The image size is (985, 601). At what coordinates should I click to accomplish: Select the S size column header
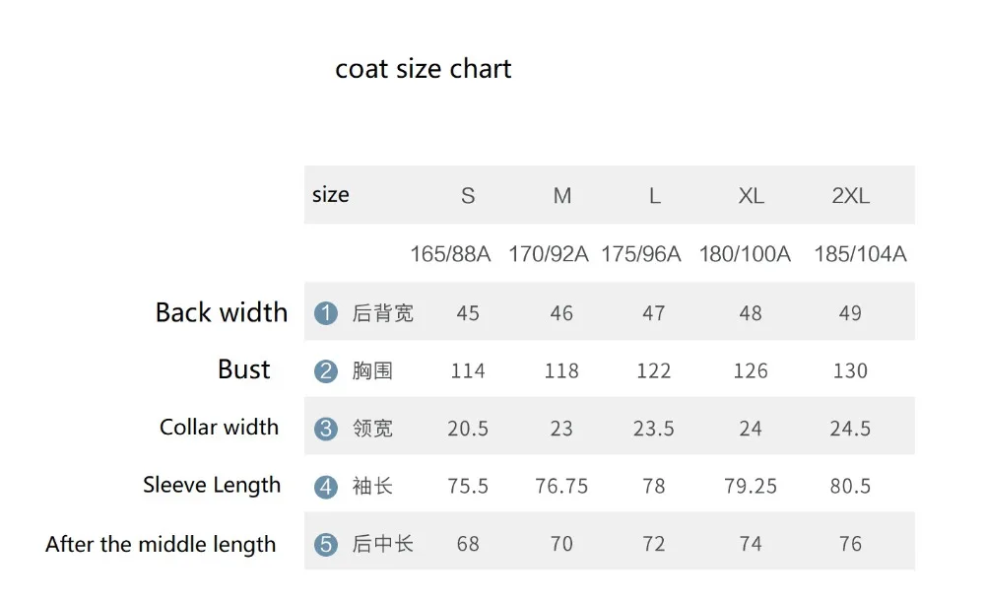click(x=468, y=196)
